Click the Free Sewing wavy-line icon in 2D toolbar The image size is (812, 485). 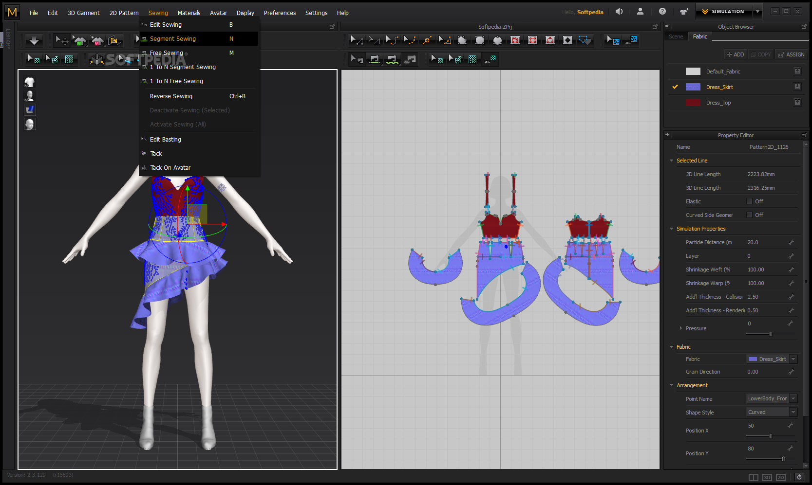click(x=392, y=59)
